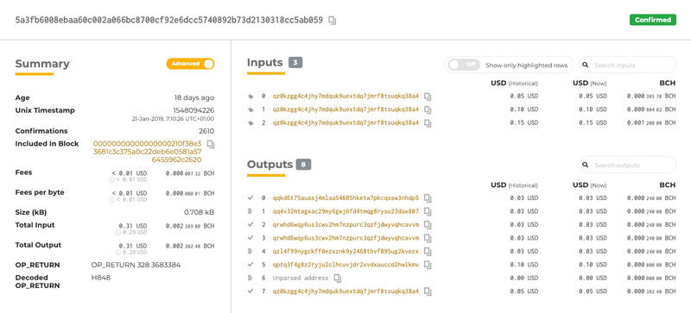The height and width of the screenshot is (313, 691).
Task: Turn off the Advanced summary toggle
Action: (x=190, y=64)
